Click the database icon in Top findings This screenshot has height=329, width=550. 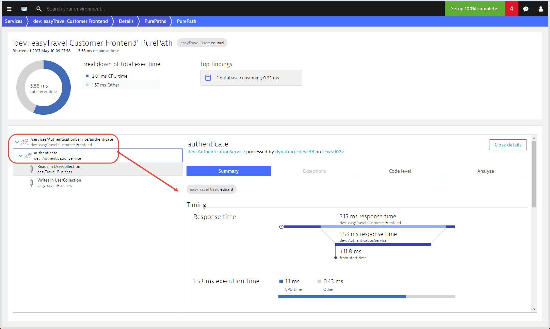208,78
